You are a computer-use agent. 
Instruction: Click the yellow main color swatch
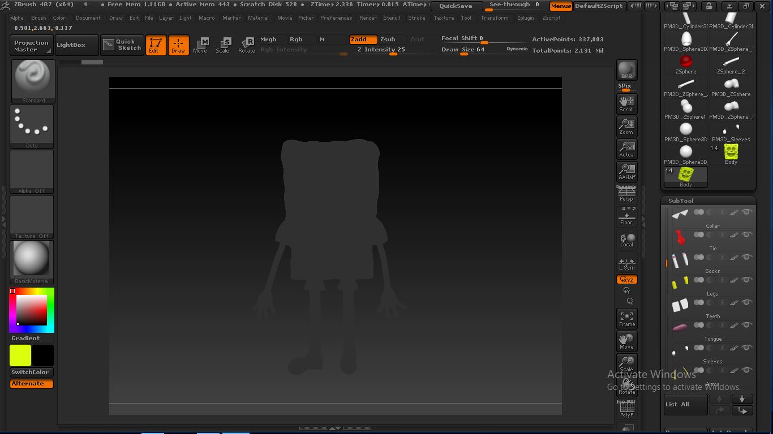click(20, 355)
